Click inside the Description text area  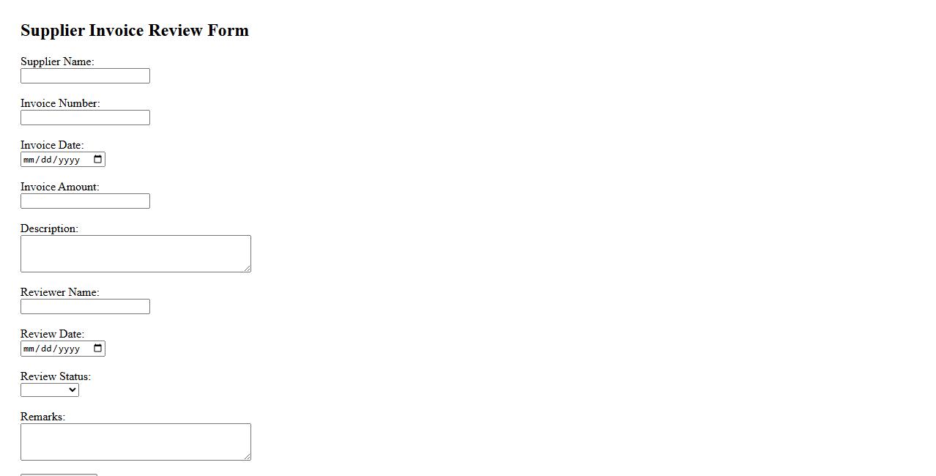(135, 253)
